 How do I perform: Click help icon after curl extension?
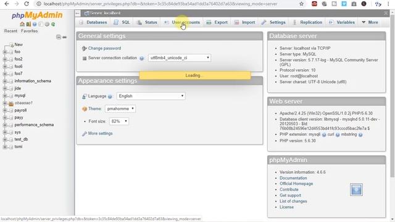coord(338,135)
